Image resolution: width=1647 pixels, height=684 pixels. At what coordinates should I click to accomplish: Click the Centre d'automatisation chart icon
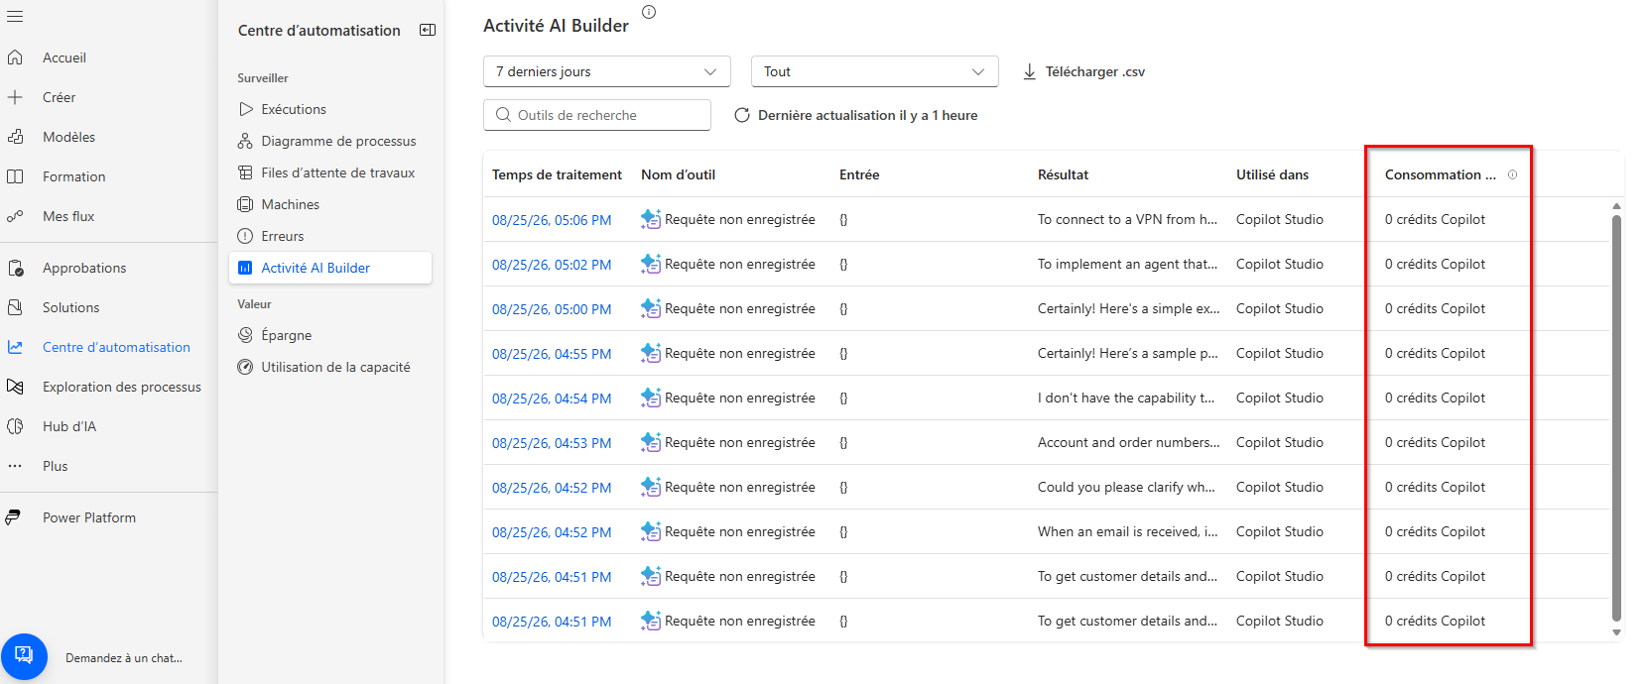[x=15, y=347]
